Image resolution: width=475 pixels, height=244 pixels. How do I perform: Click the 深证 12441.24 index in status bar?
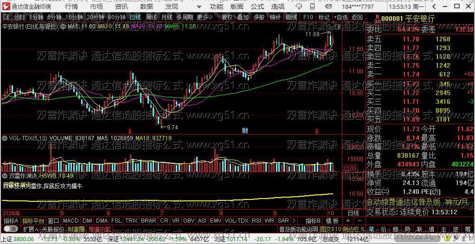pos(125,239)
